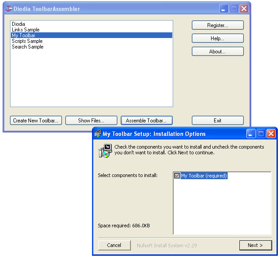Toggle the My Toolbar (required) checkbox
Viewport: 280px width, 257px height.
(177, 176)
